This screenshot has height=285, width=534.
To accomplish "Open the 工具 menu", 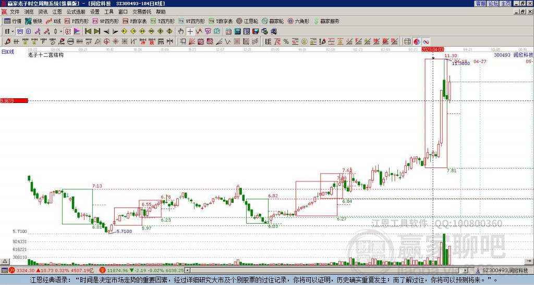I will (108, 11).
